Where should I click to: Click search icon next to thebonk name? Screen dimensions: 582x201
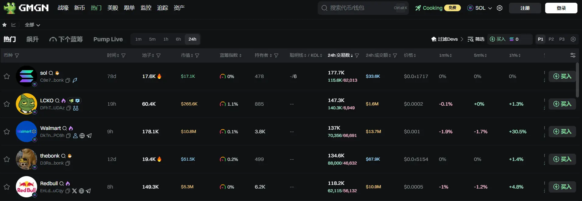(63, 156)
